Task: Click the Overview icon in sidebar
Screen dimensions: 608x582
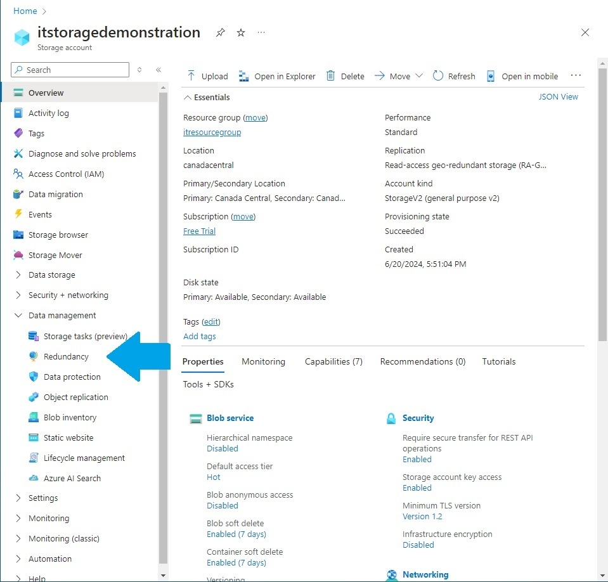Action: [18, 93]
